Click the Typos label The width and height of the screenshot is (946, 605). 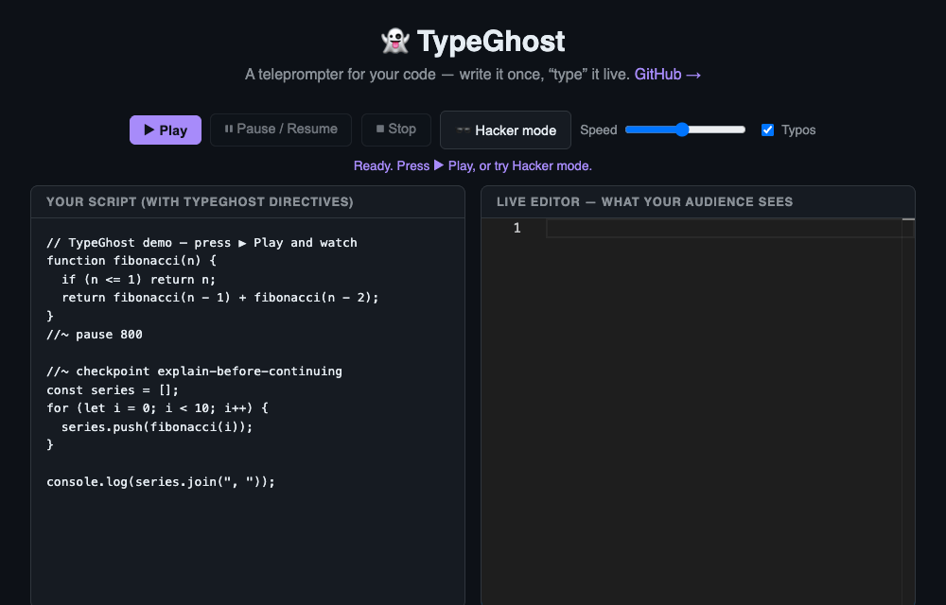798,130
